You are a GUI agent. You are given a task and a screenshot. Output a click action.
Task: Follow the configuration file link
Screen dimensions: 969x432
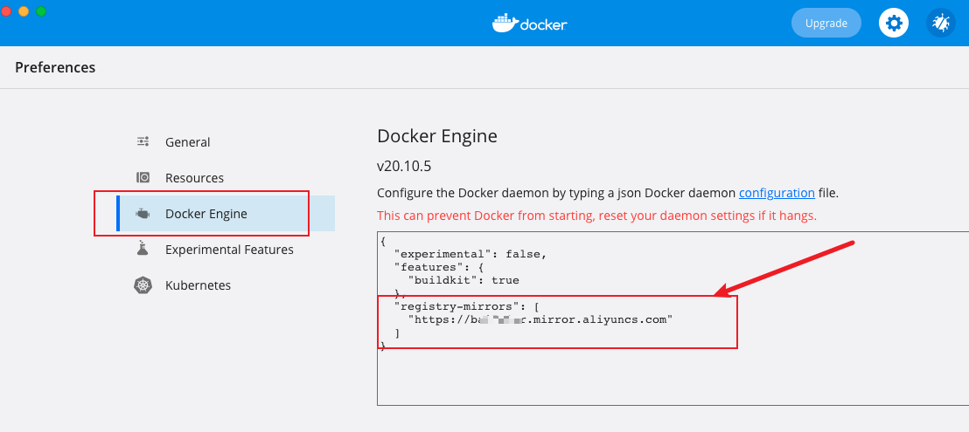coord(777,193)
